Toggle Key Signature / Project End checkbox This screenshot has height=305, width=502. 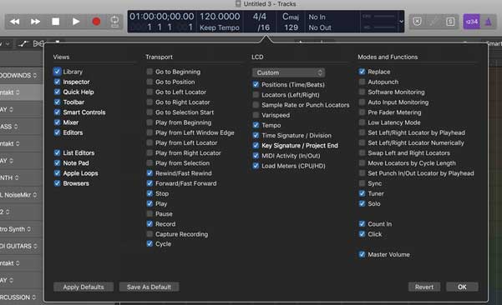[x=256, y=145]
